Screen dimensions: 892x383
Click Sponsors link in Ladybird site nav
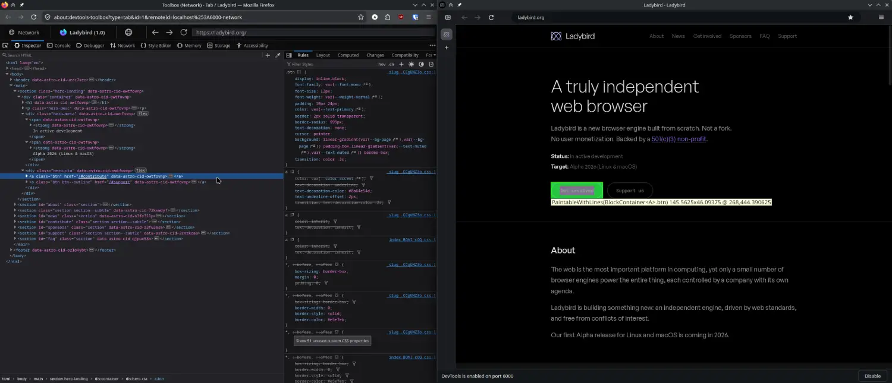(740, 36)
